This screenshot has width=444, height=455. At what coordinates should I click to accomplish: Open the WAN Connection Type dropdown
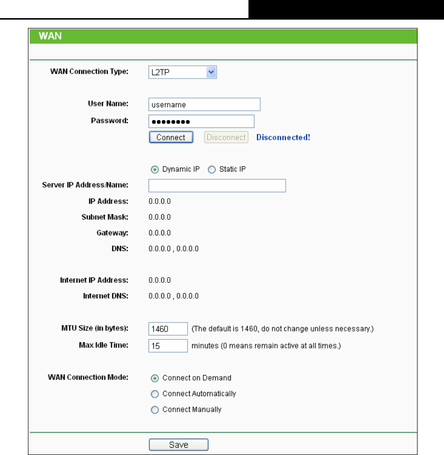(x=182, y=72)
